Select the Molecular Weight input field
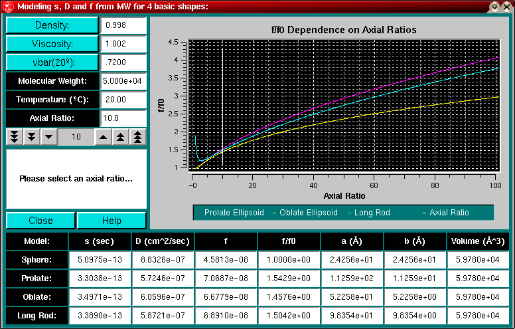The width and height of the screenshot is (515, 329). tap(123, 81)
